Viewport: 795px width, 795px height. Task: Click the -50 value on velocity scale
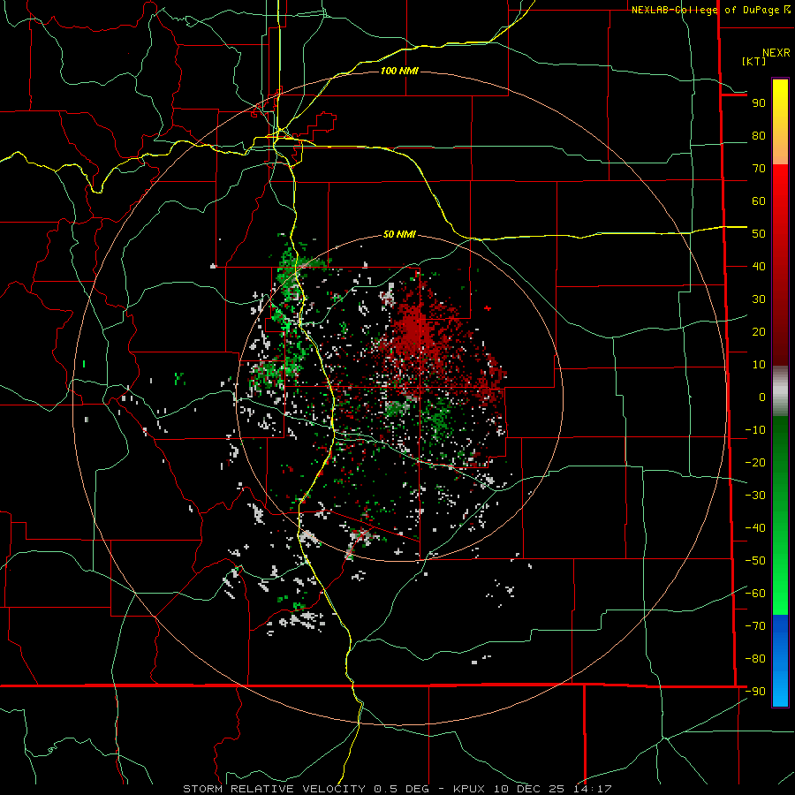pos(755,561)
